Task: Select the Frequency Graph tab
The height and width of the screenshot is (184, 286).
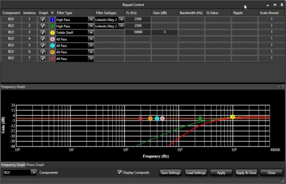Action: coord(13,165)
